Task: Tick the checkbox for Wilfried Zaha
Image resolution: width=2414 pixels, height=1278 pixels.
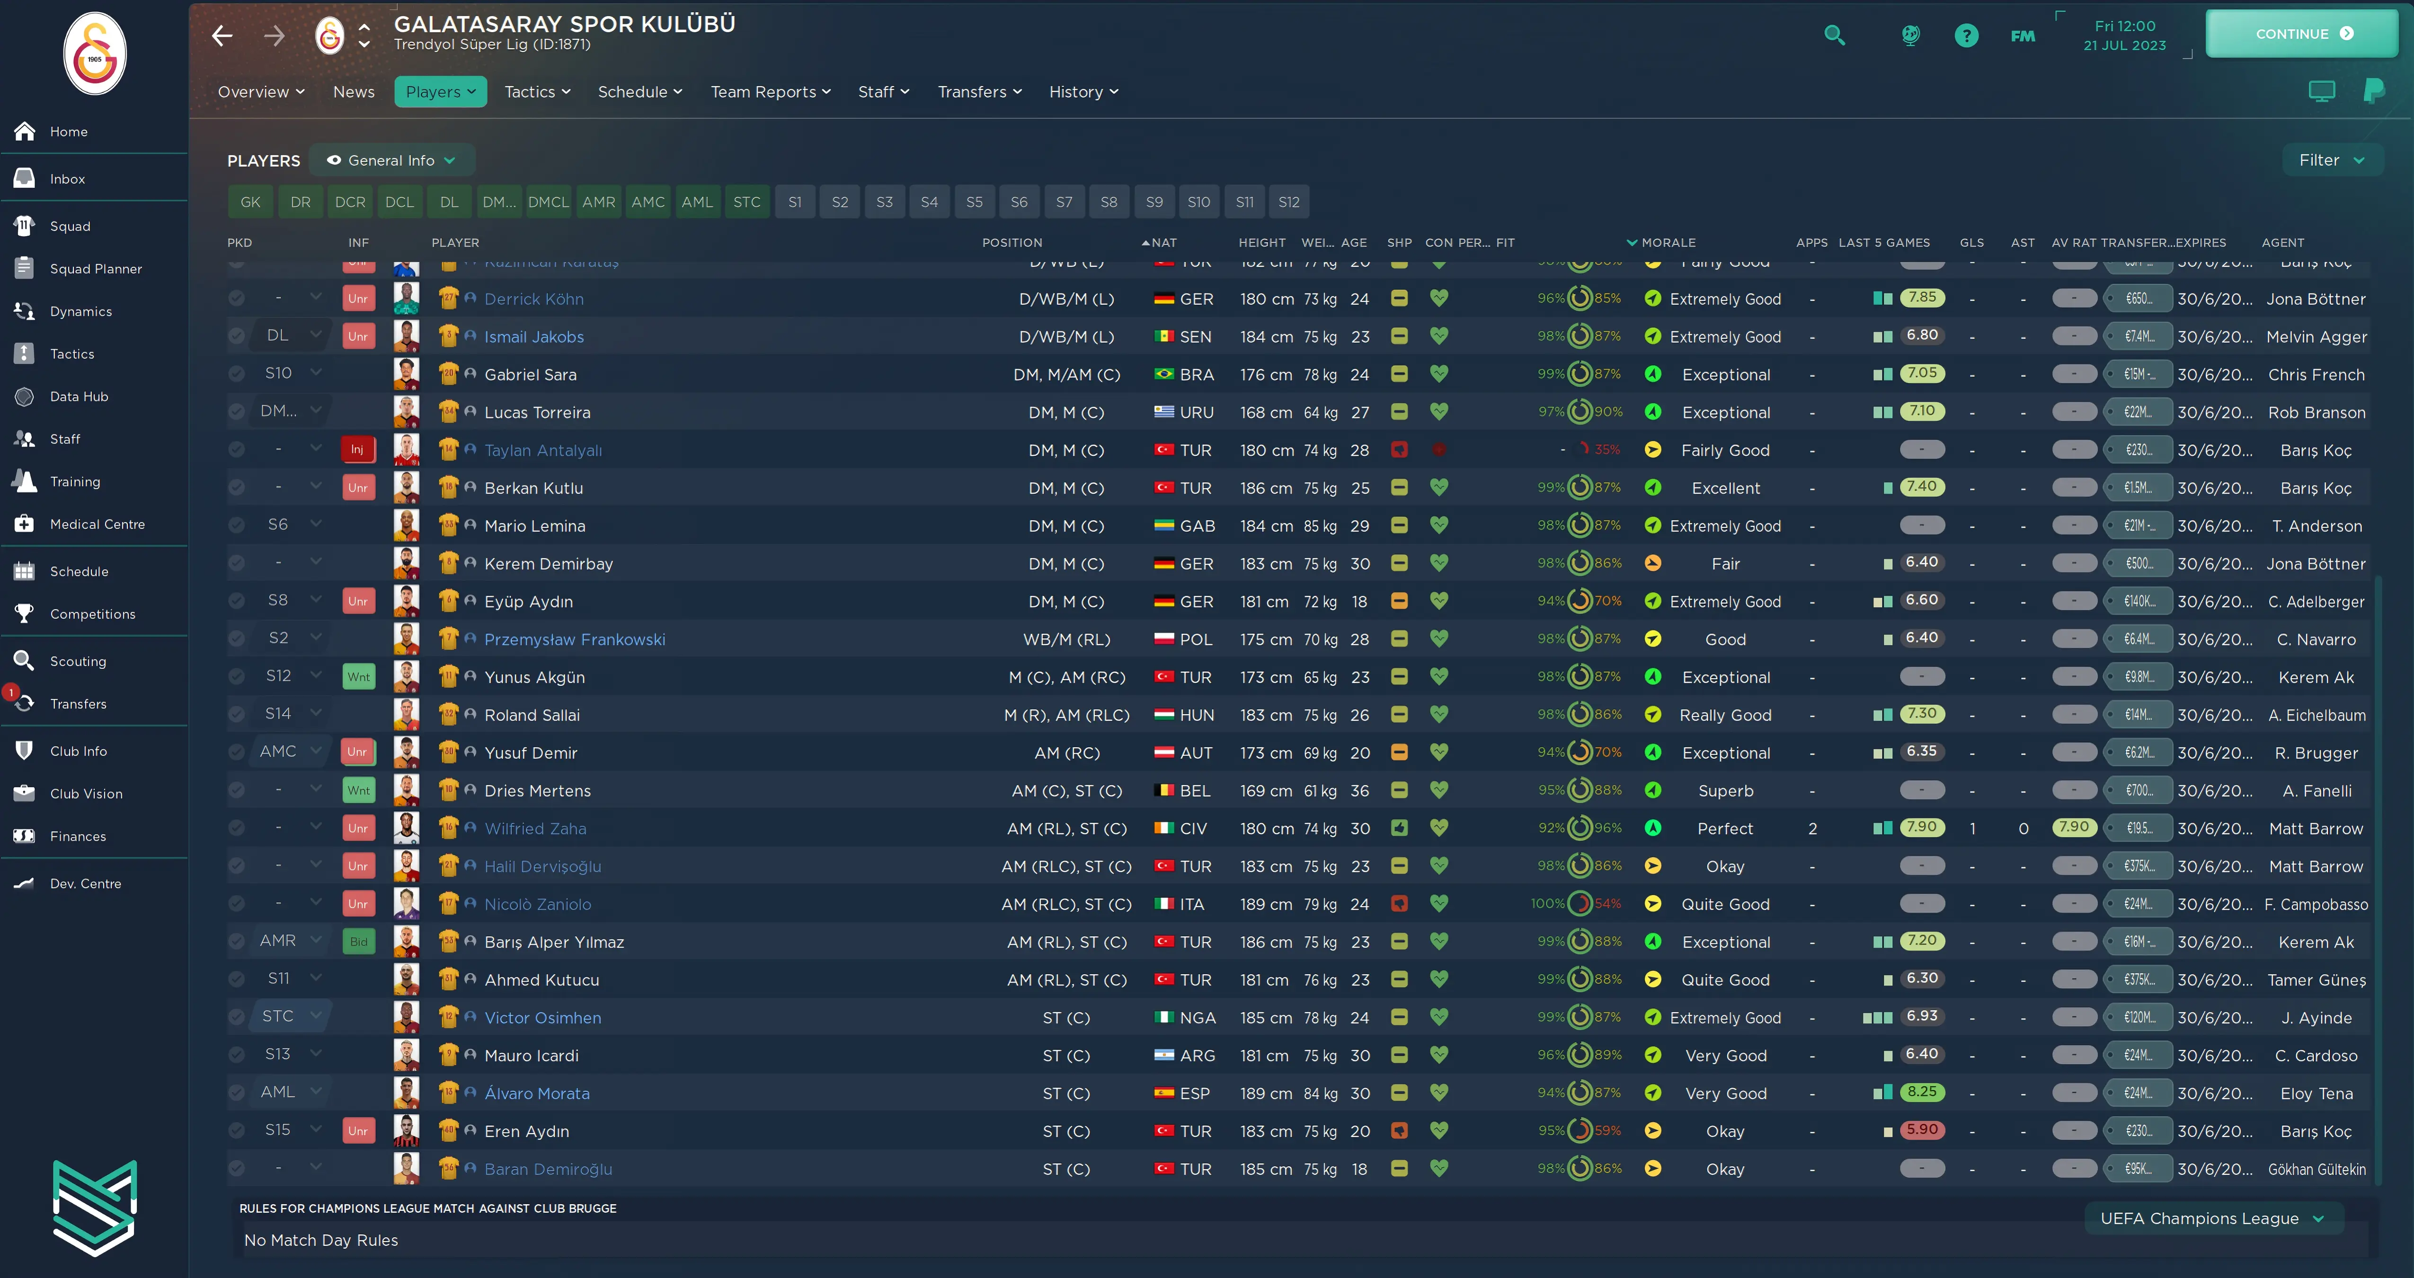Action: click(x=236, y=827)
